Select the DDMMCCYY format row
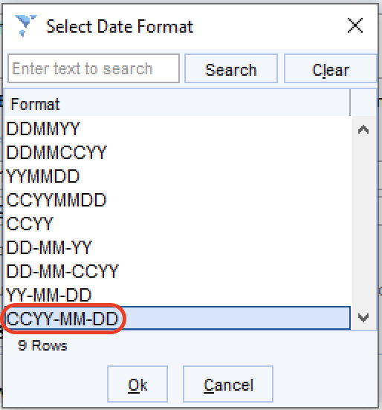 178,152
